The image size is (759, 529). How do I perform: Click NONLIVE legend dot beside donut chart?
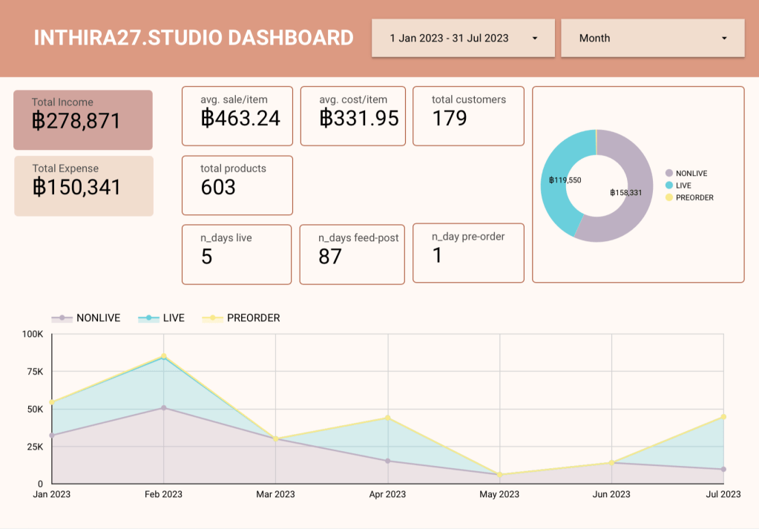[669, 174]
